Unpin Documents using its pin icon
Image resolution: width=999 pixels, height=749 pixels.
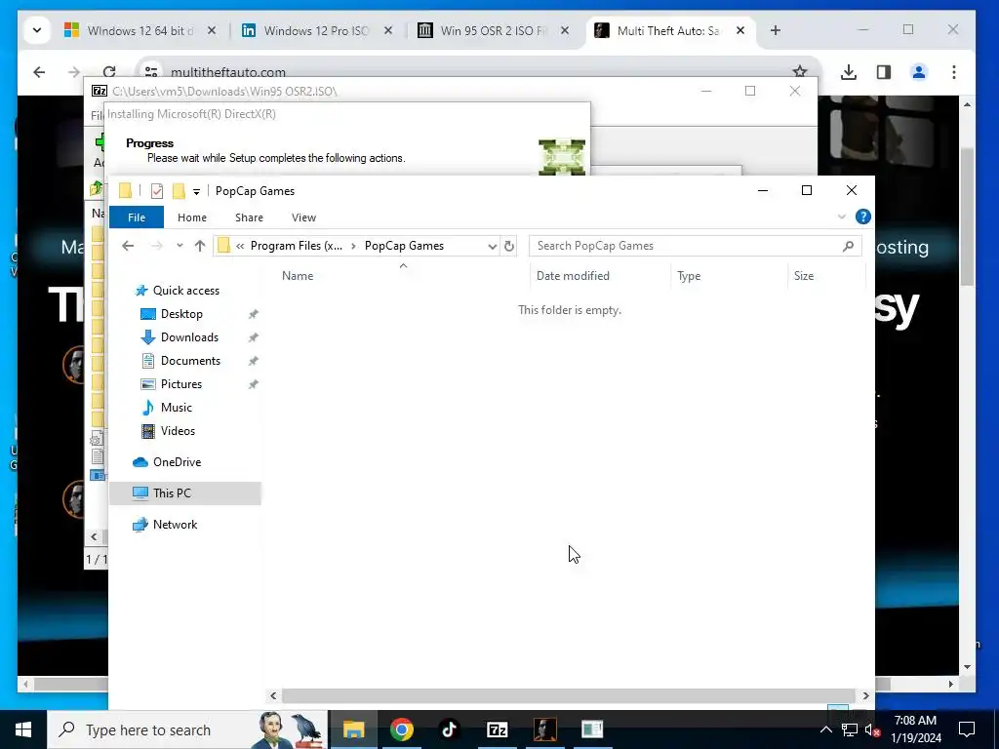(253, 361)
